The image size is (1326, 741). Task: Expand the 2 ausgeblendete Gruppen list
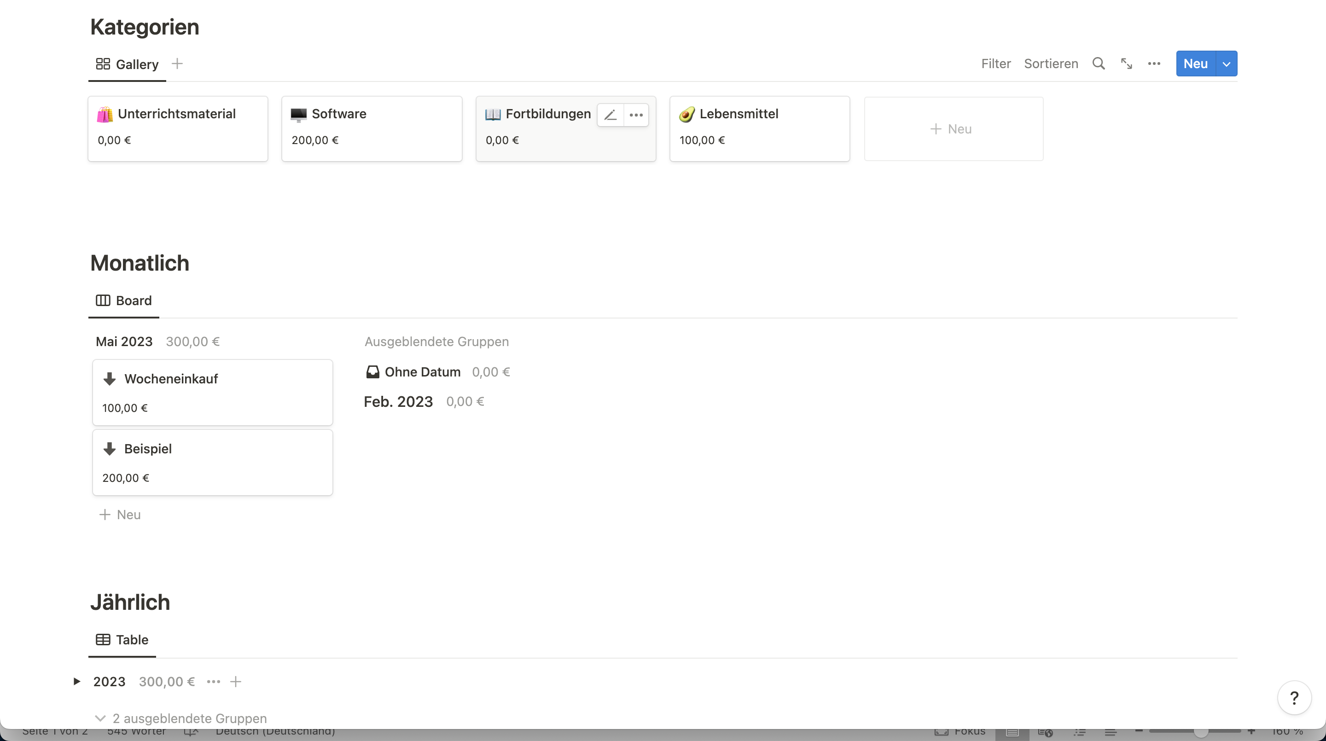[x=181, y=718]
